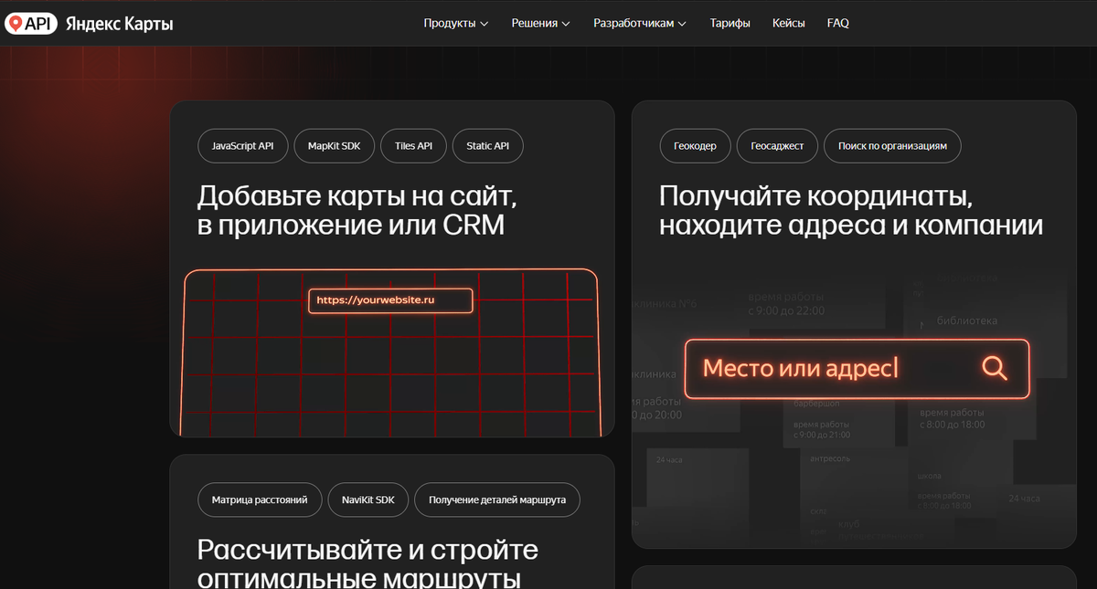Click the библиотека label in the background
Screen dimensions: 1097x589
[x=966, y=321]
